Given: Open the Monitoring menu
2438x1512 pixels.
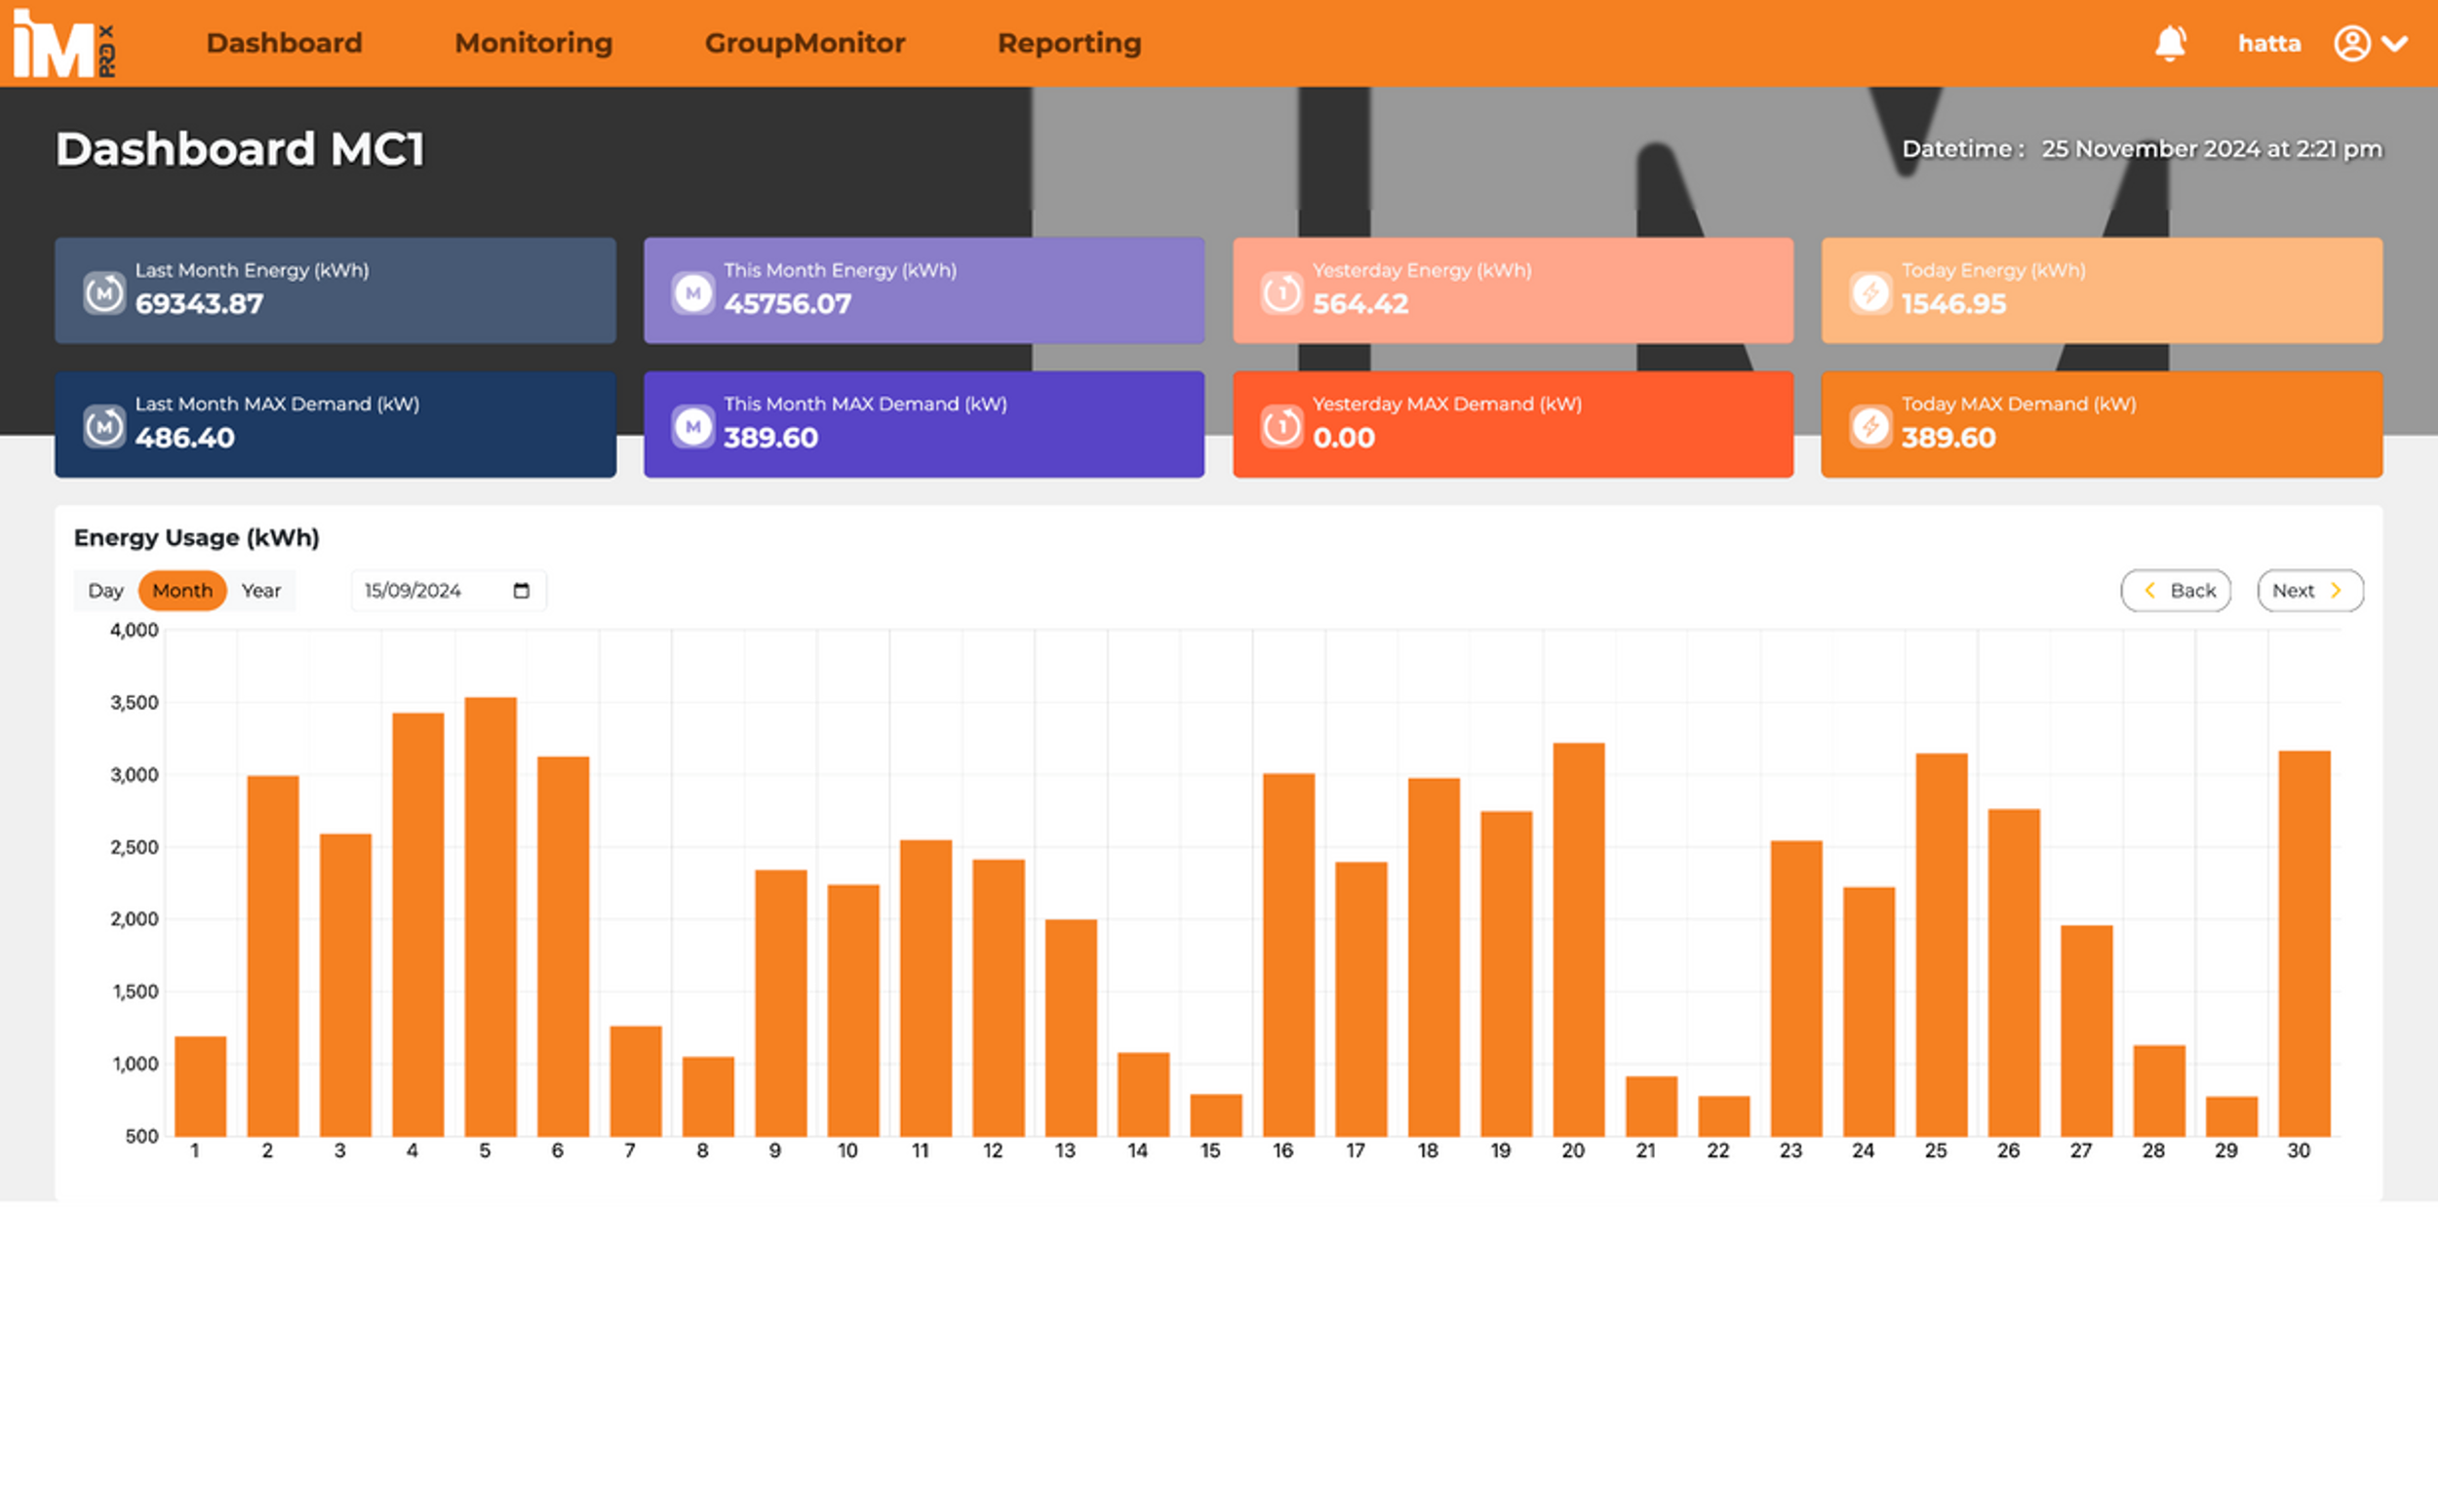Looking at the screenshot, I should (x=533, y=43).
